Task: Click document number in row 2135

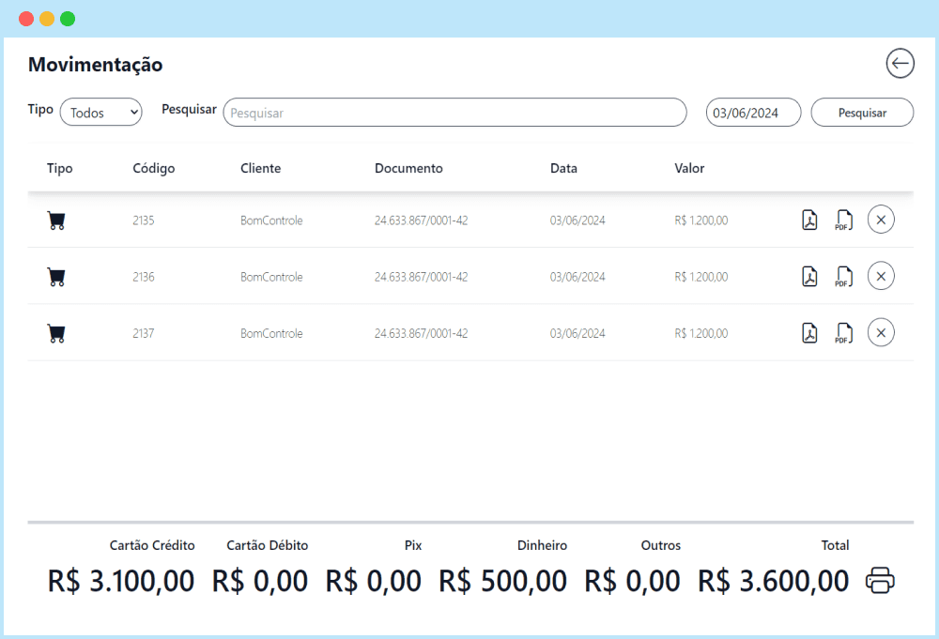Action: pyautogui.click(x=421, y=221)
